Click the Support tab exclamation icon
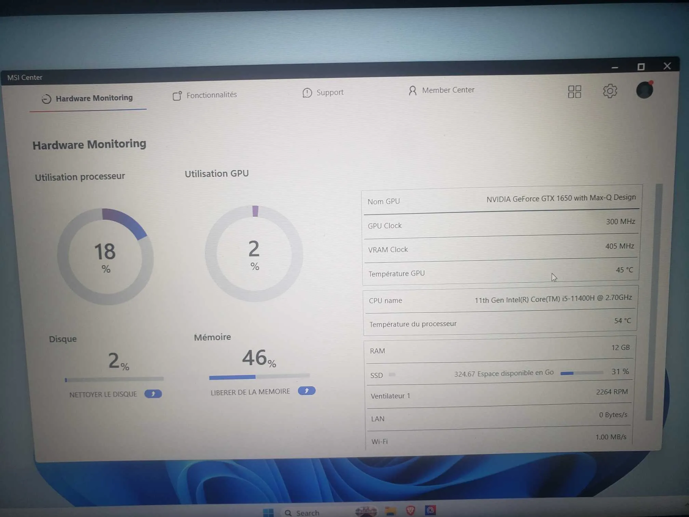The height and width of the screenshot is (517, 689). pos(307,93)
